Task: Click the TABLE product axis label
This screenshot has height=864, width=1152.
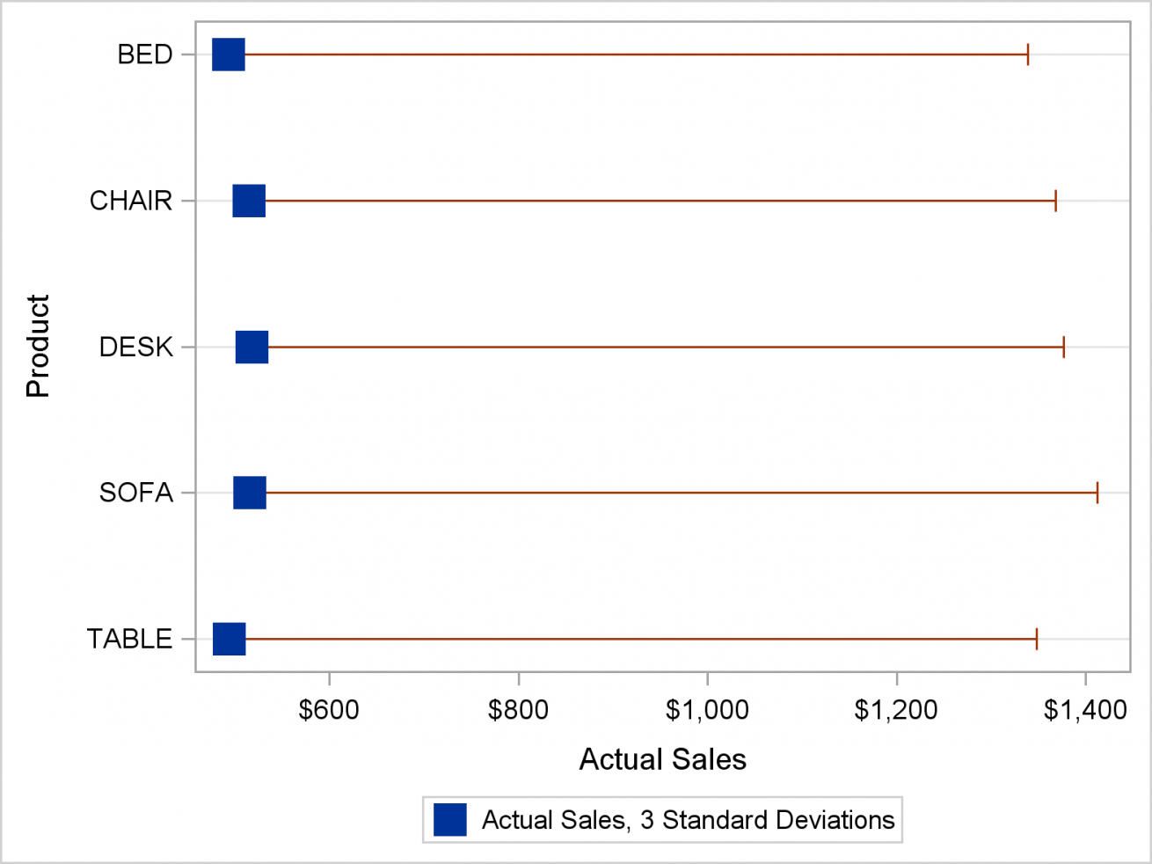Action: click(x=130, y=639)
